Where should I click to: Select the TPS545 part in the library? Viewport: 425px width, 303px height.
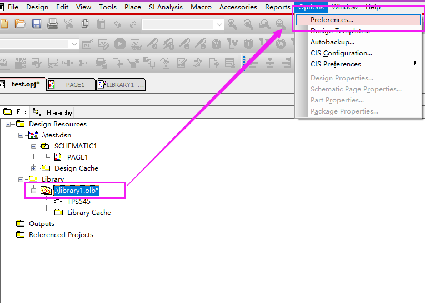point(78,202)
